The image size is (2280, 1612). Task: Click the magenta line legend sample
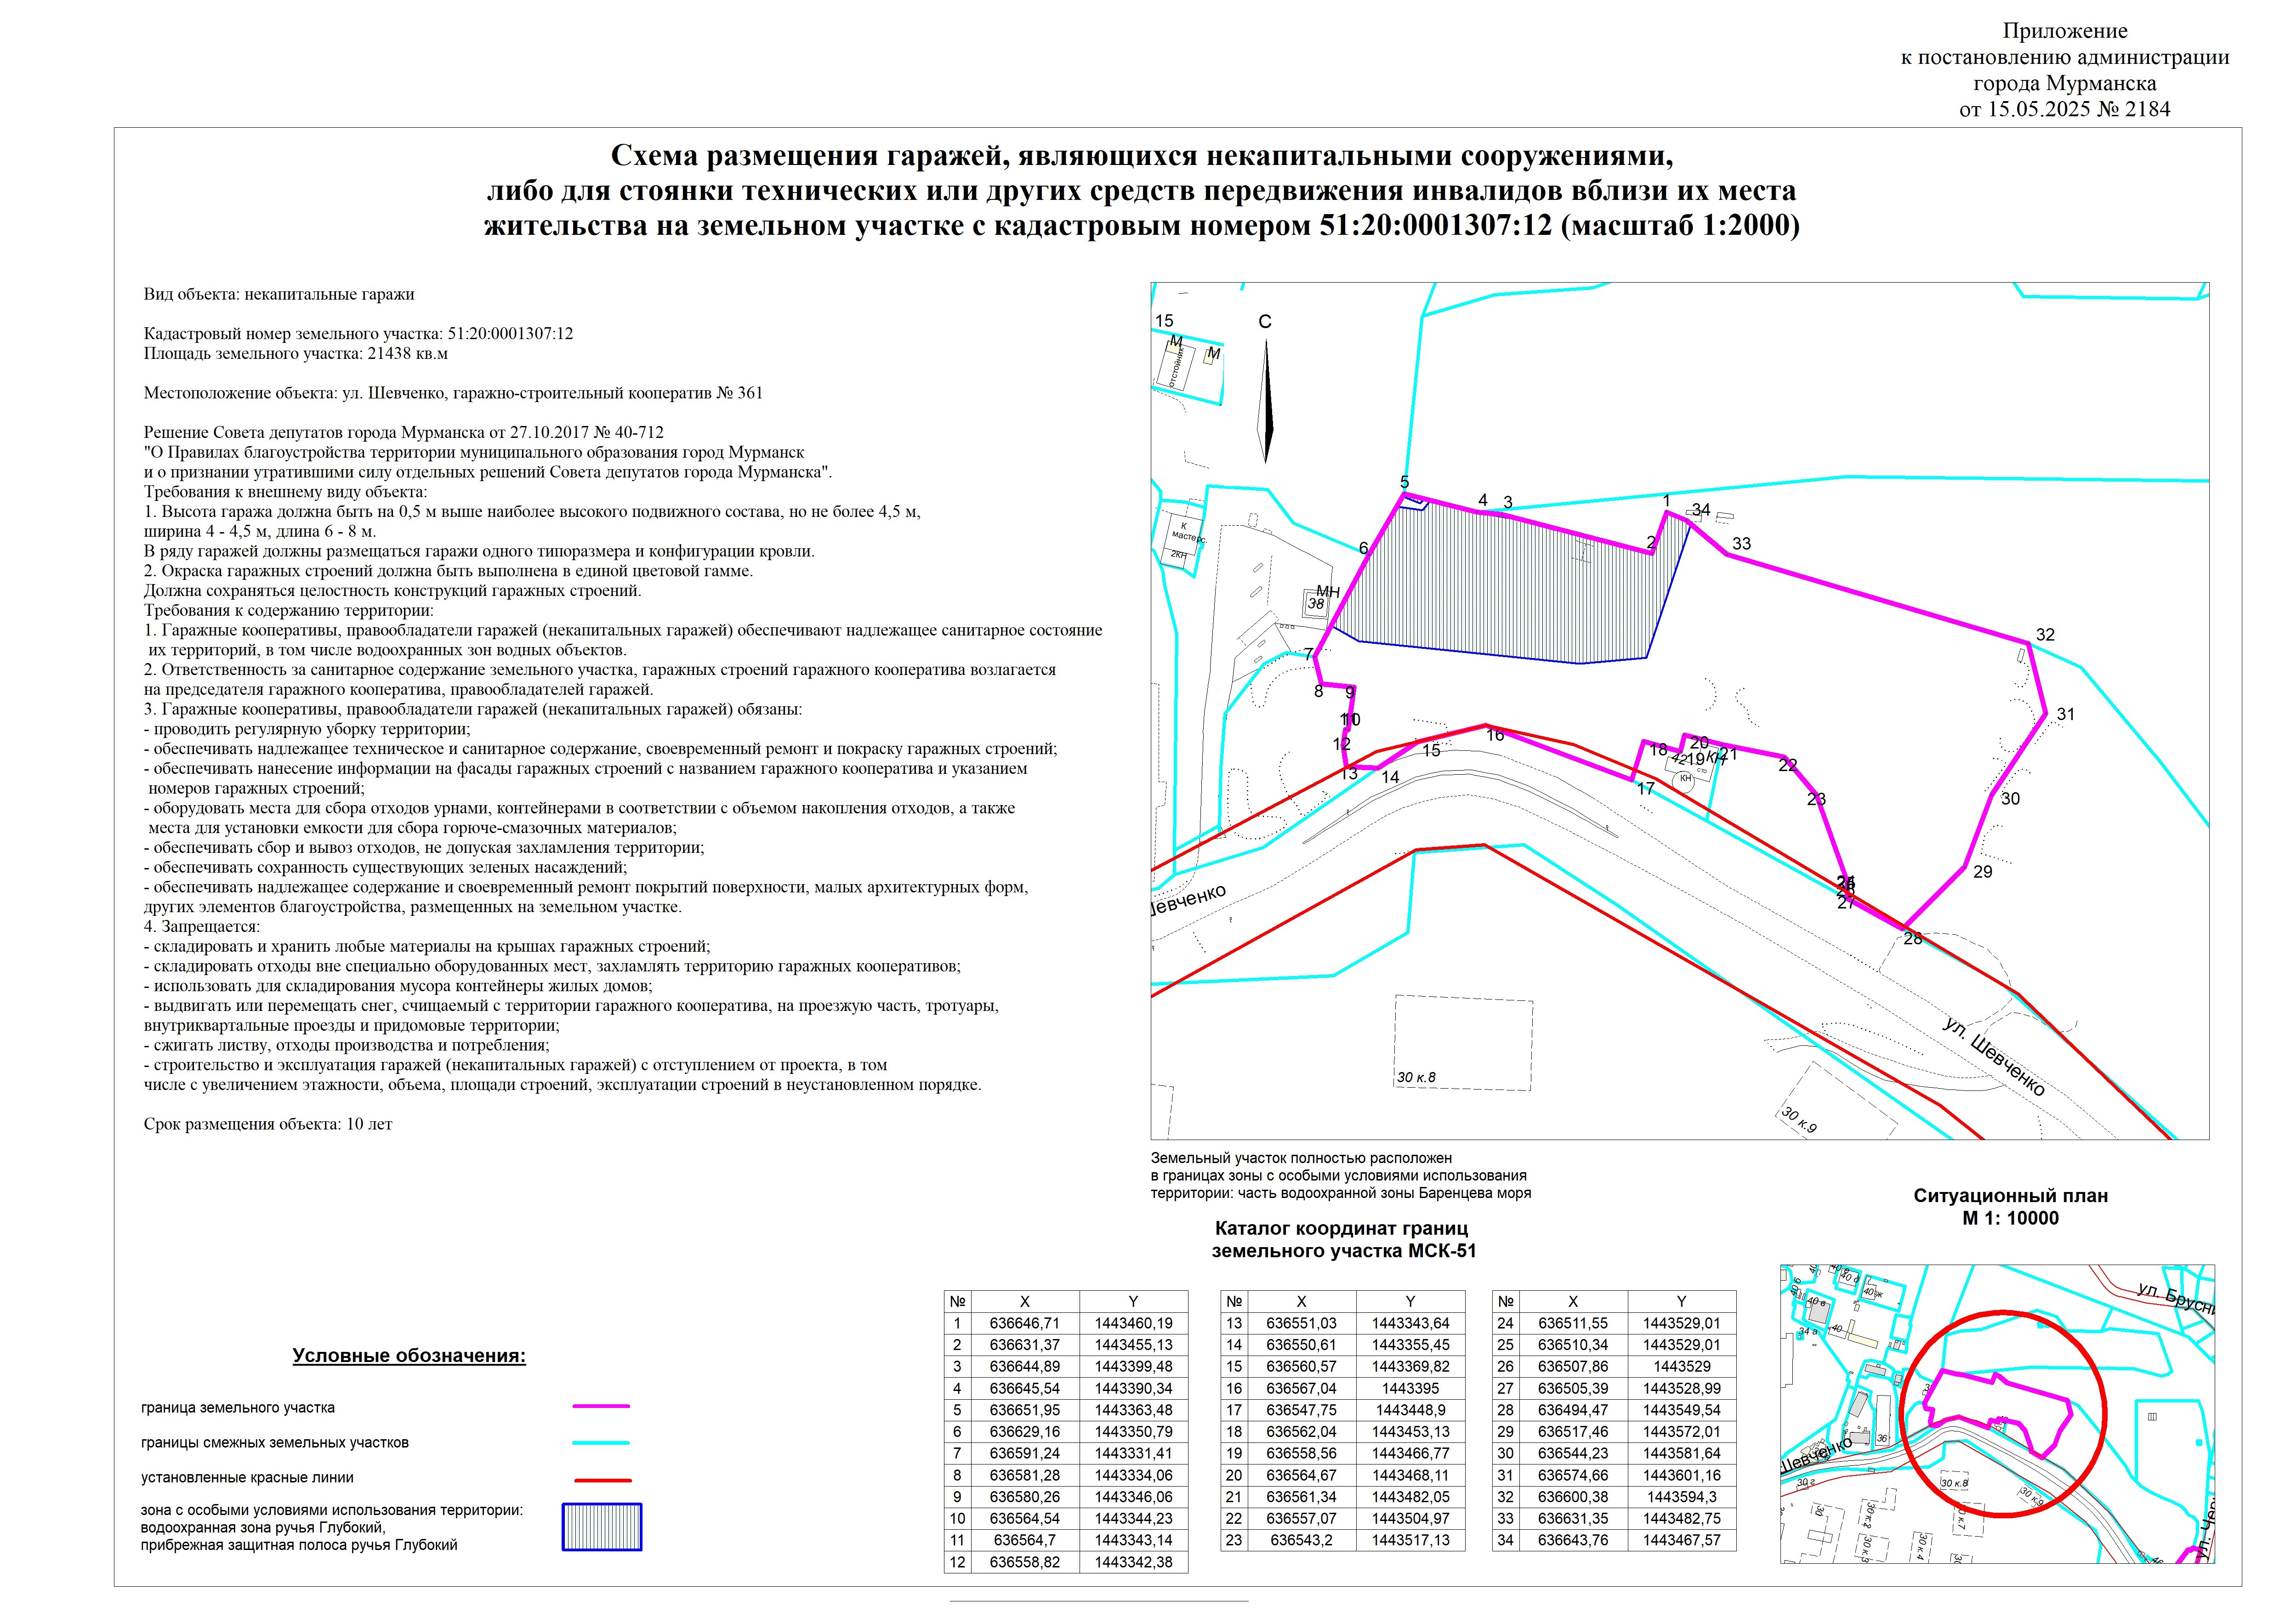(602, 1407)
